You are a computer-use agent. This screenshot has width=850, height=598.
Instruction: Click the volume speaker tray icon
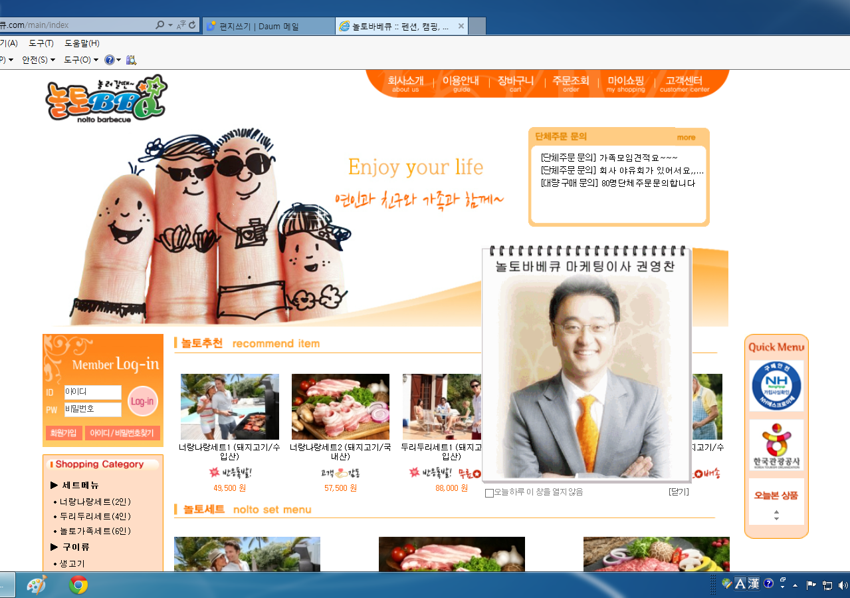(843, 585)
